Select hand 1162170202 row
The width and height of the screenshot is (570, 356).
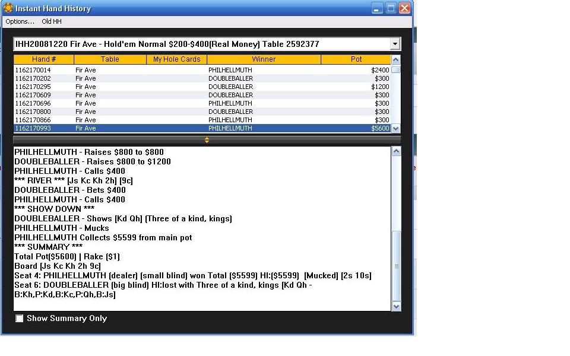[202, 78]
